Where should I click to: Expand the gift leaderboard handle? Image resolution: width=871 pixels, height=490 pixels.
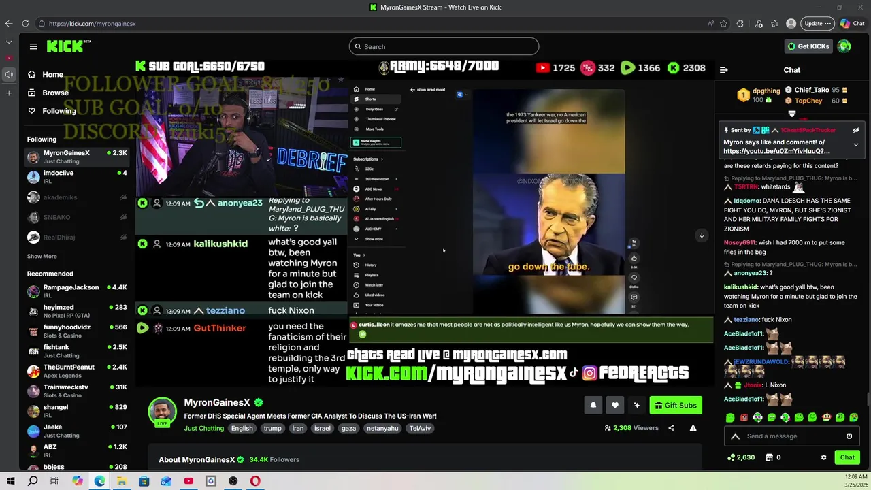792,114
